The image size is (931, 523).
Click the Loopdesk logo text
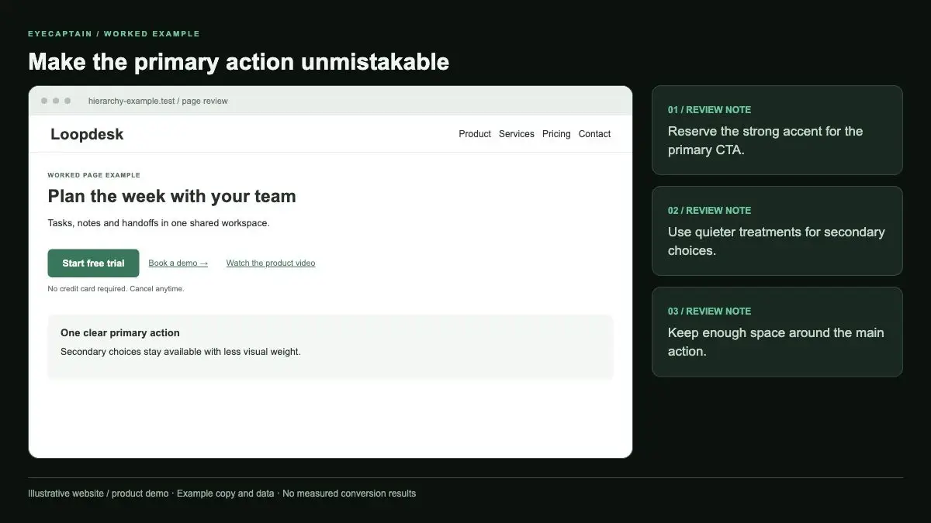click(x=87, y=134)
